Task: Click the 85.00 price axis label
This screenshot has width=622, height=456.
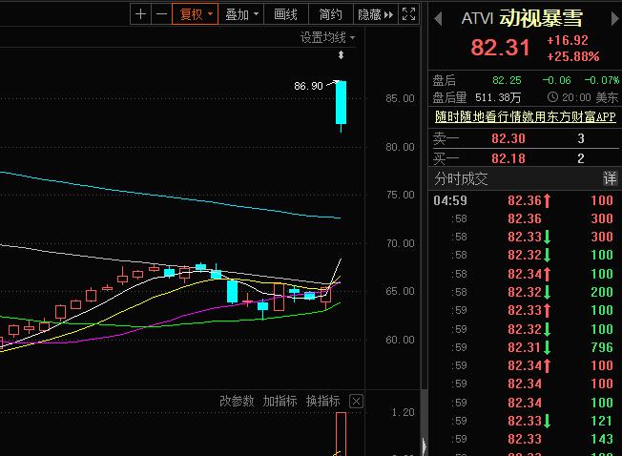Action: [x=400, y=98]
